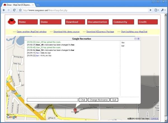Follow 'Start building your MapChat' link

click(x=134, y=32)
